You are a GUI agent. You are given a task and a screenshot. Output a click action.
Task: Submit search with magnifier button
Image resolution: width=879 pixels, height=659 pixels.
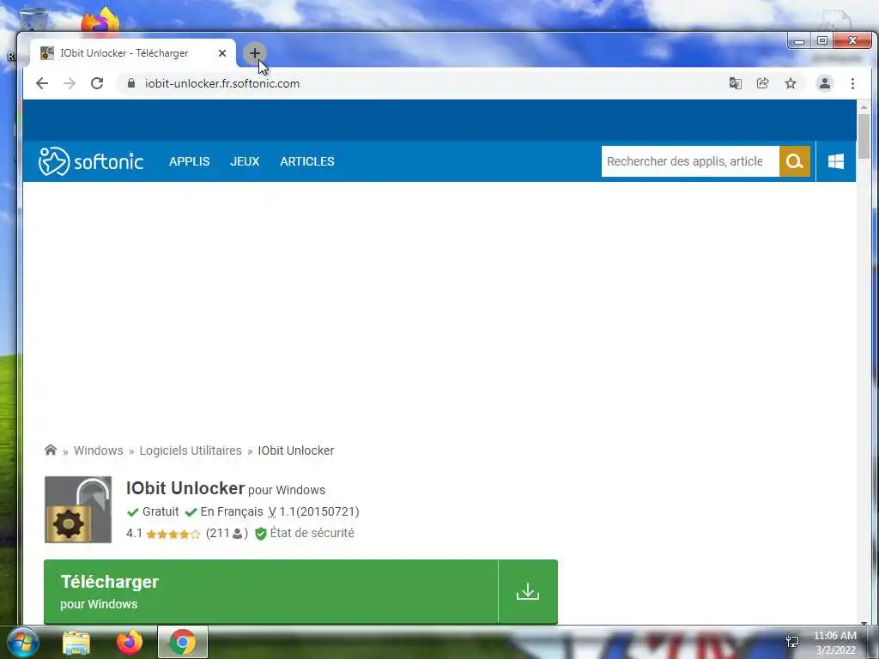795,161
